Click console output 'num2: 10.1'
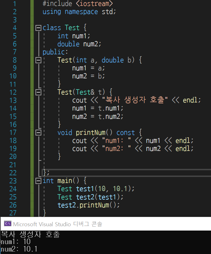The height and width of the screenshot is (254, 211). [x=19, y=249]
